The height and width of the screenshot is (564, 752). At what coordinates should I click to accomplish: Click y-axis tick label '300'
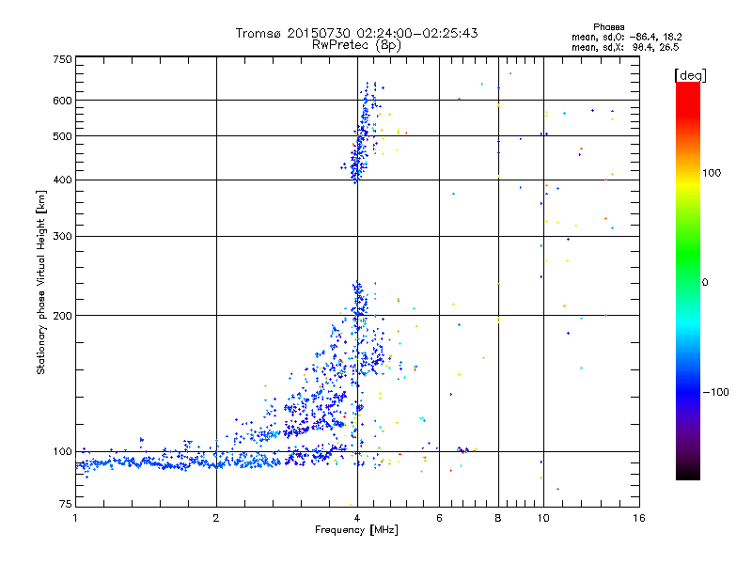point(62,236)
